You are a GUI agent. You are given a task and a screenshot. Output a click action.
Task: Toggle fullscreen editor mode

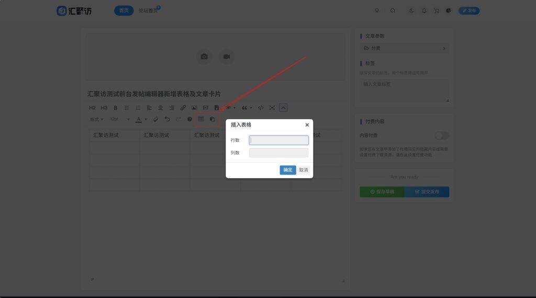pos(272,108)
